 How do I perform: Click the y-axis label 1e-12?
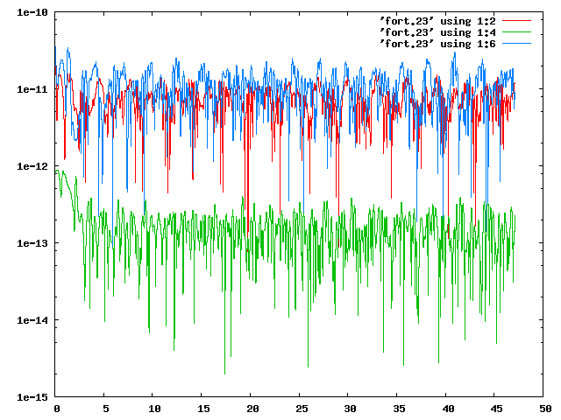pos(32,166)
